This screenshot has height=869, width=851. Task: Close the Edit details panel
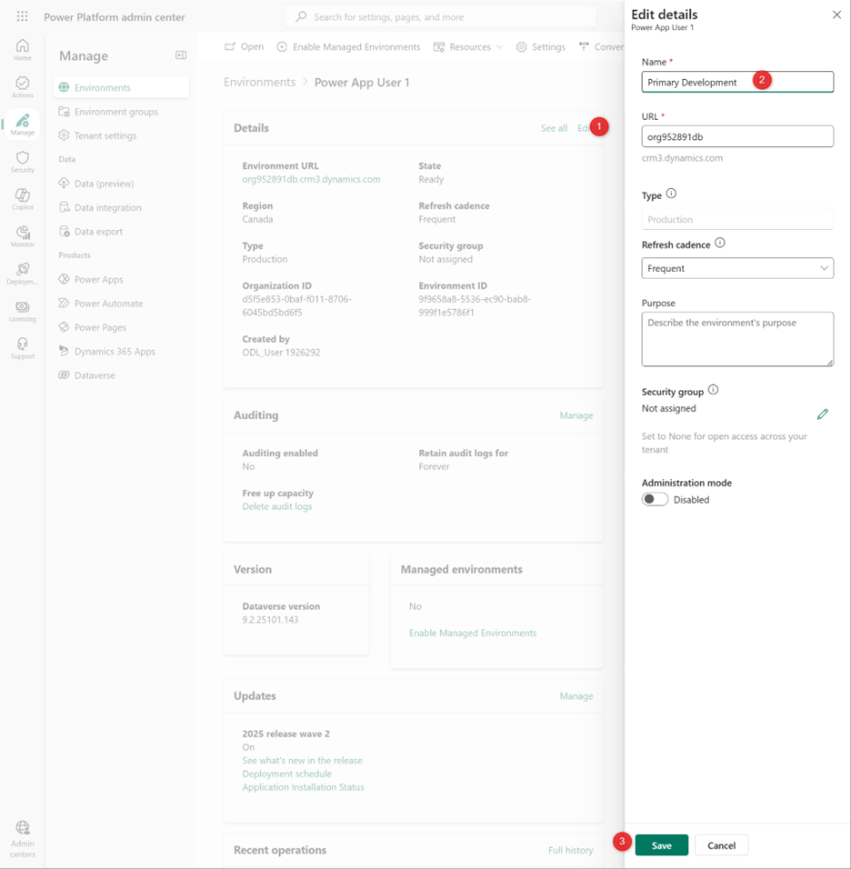click(836, 15)
